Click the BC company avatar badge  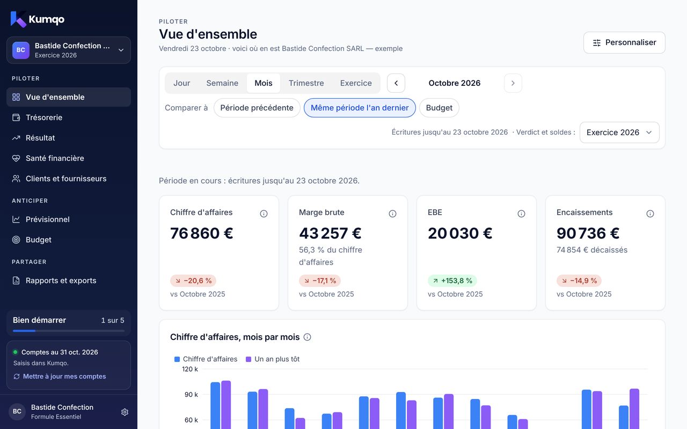[21, 50]
